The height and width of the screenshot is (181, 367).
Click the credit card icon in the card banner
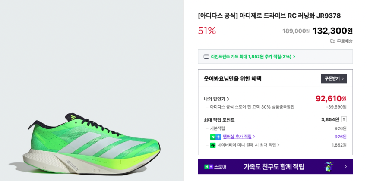[x=206, y=56]
